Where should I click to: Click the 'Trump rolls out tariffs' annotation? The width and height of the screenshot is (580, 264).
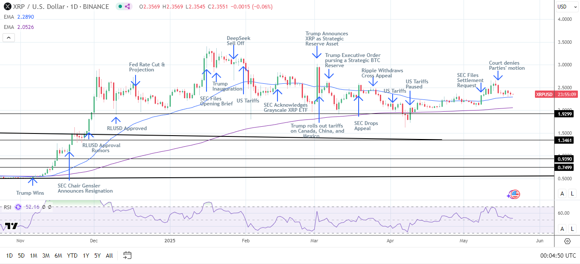point(317,131)
